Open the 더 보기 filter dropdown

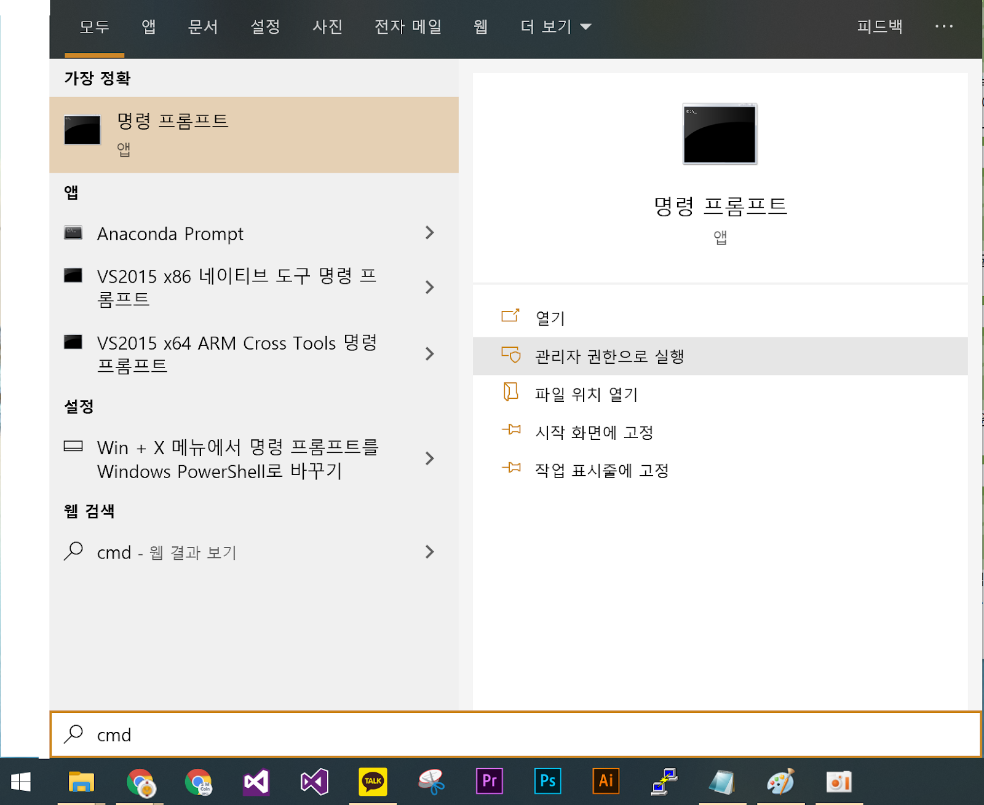tap(555, 26)
